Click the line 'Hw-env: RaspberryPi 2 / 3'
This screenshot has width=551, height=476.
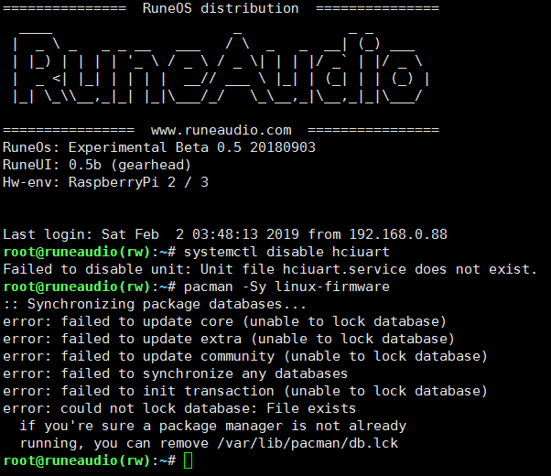coord(105,182)
